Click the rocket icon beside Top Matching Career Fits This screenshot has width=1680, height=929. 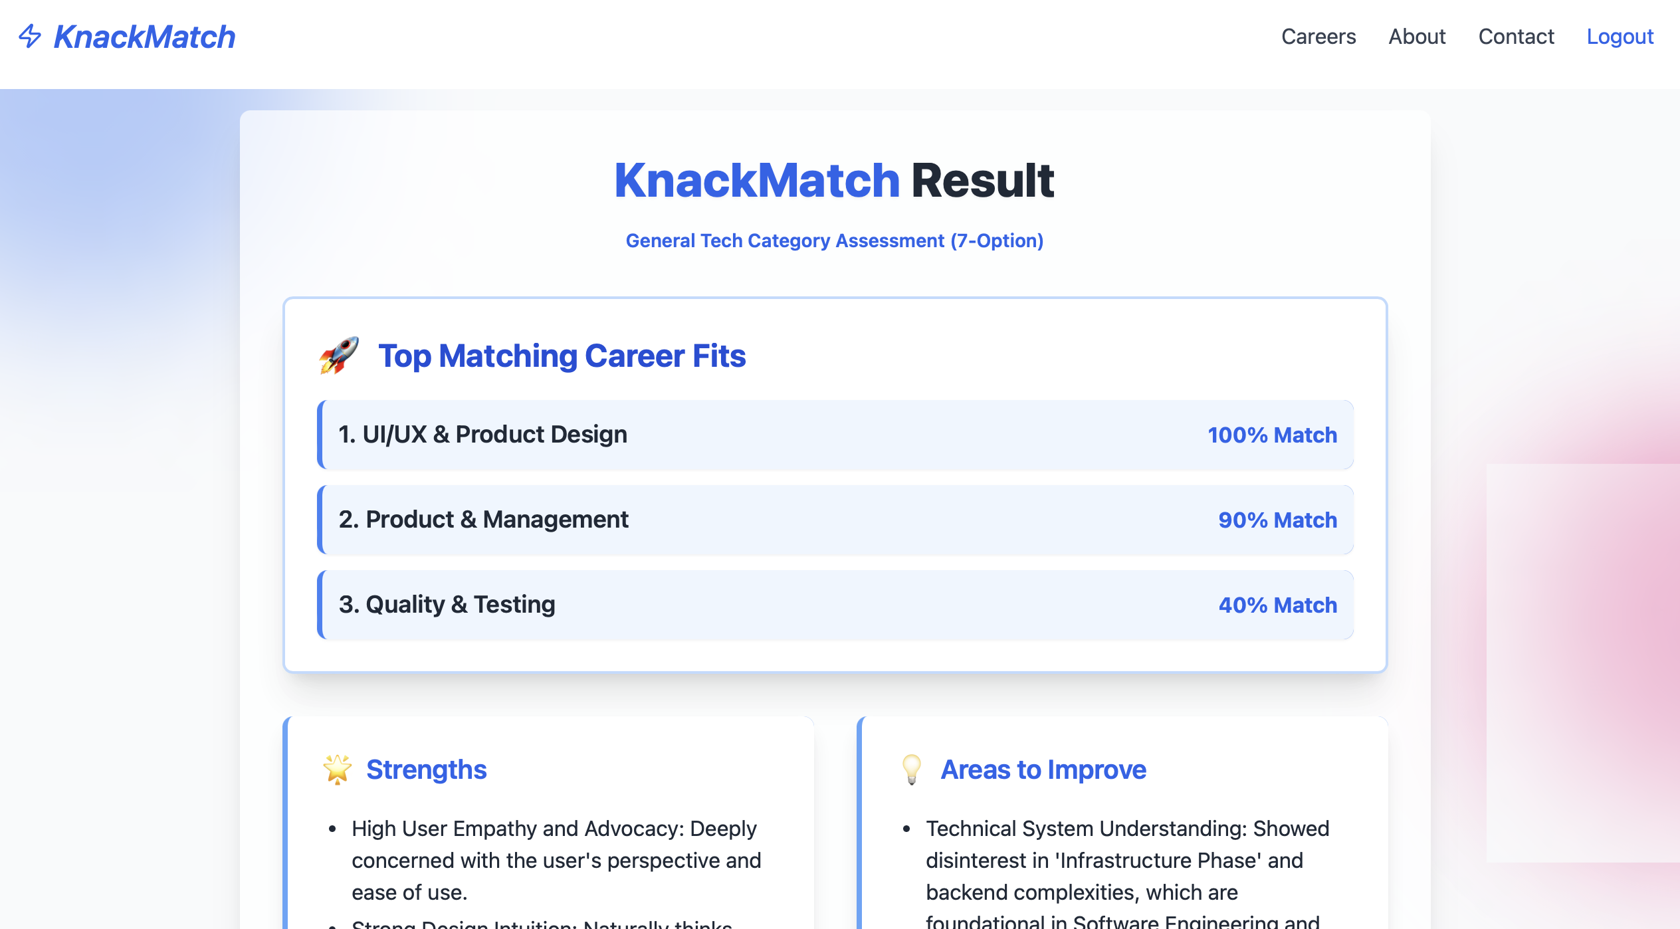[339, 356]
